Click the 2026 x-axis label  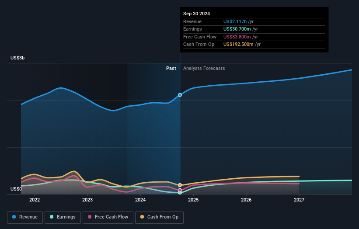pyautogui.click(x=246, y=200)
